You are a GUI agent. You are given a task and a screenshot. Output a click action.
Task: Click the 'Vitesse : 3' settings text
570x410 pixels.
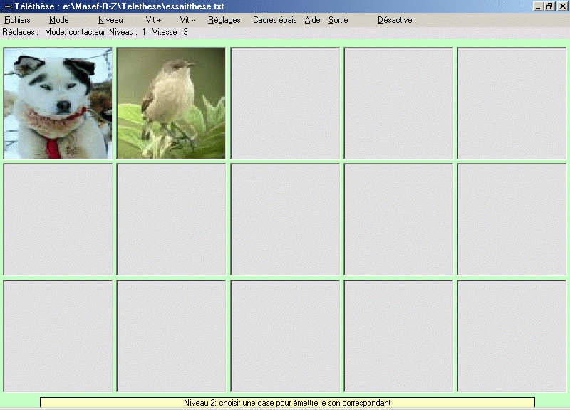click(x=170, y=32)
